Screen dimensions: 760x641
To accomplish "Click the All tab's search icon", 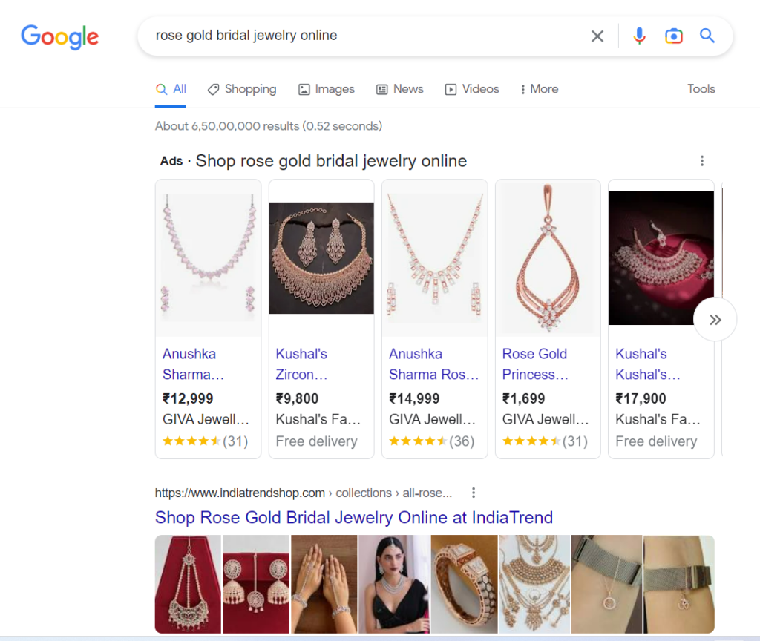I will [x=161, y=88].
